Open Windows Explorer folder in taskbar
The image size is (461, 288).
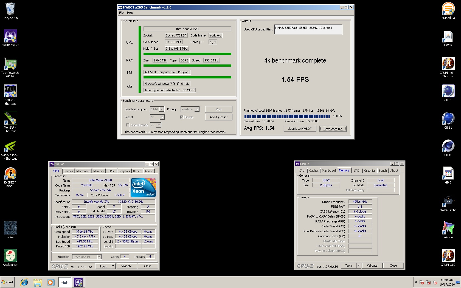(x=38, y=282)
